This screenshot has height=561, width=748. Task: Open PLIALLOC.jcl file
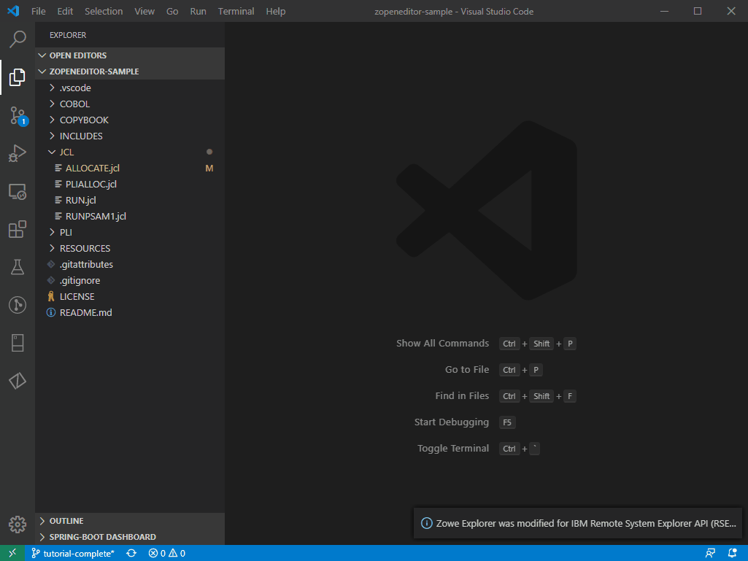click(130, 184)
